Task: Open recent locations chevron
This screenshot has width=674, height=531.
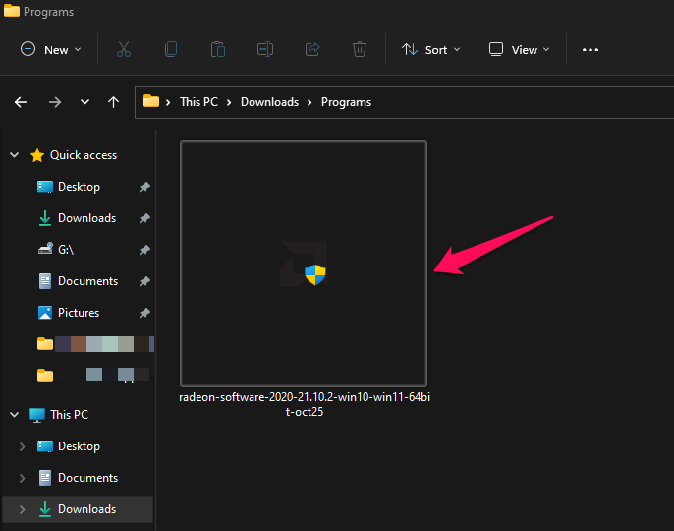Action: (x=85, y=102)
